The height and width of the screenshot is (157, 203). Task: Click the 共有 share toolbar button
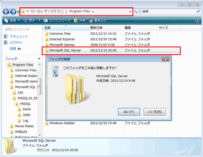tap(80, 21)
